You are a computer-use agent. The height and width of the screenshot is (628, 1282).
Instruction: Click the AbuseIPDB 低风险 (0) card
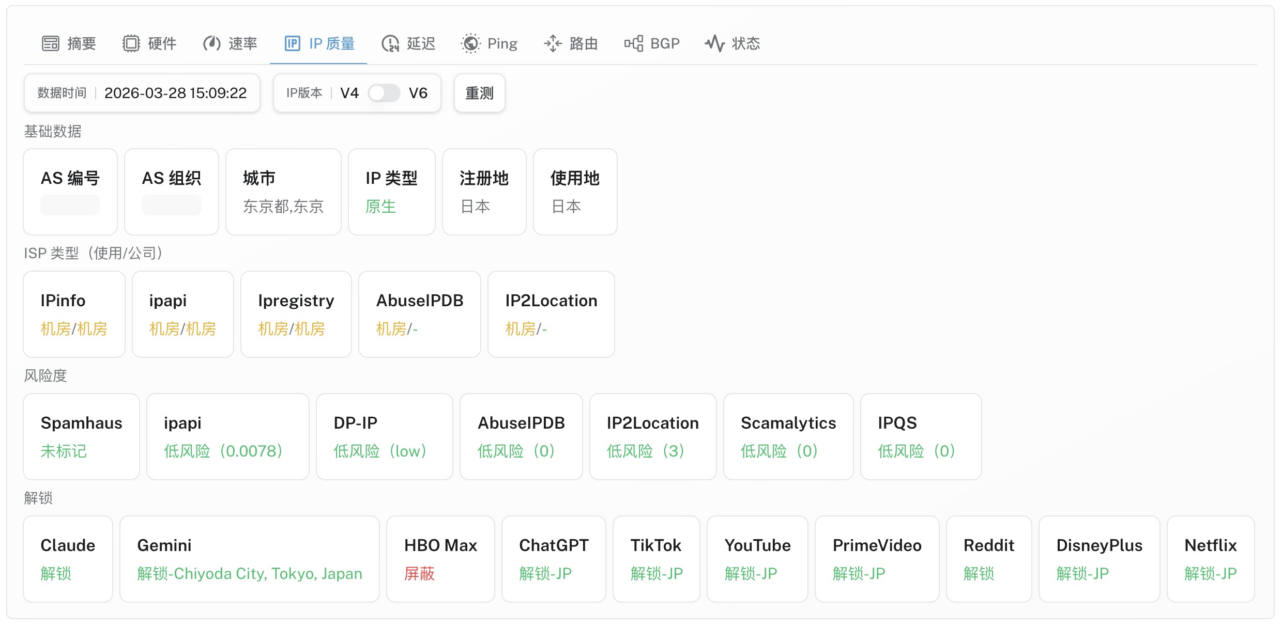(521, 437)
